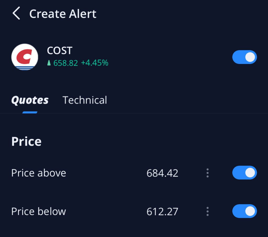Click the green up-arrow price indicator

coord(49,63)
